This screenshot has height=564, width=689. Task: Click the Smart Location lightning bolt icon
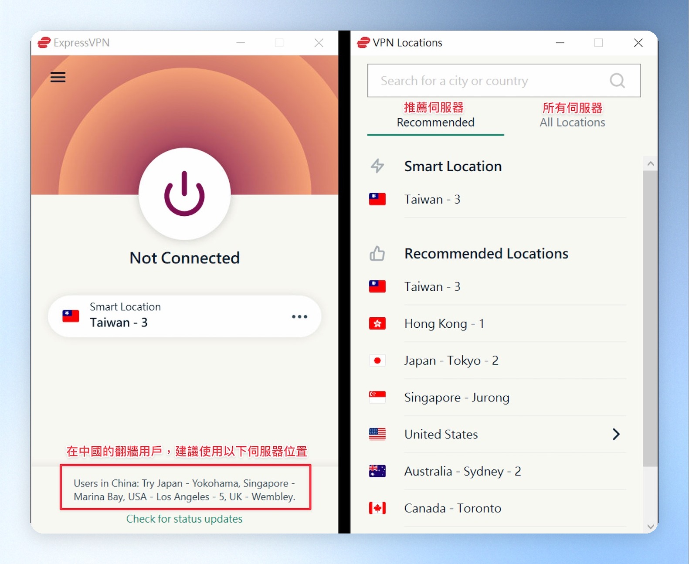pyautogui.click(x=377, y=166)
